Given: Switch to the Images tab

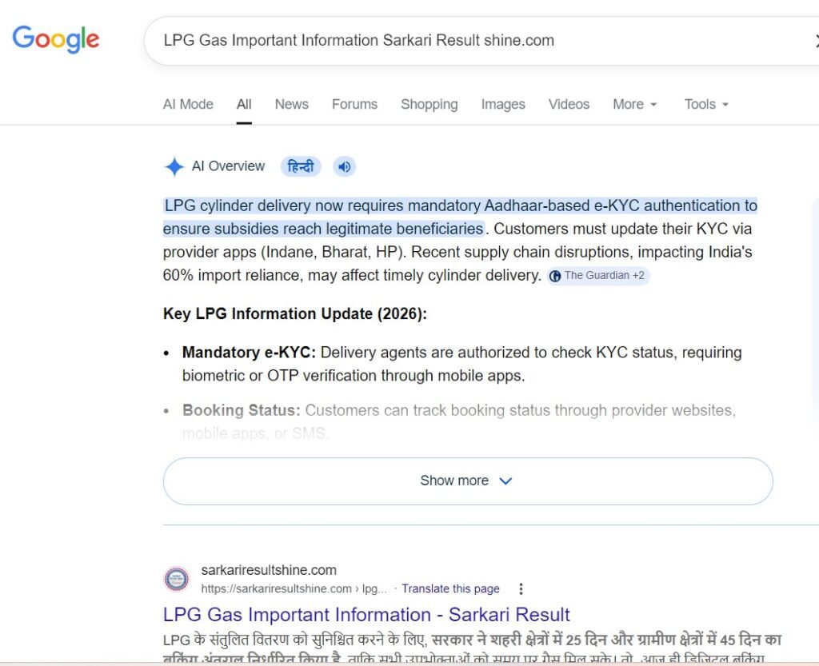Looking at the screenshot, I should (502, 104).
